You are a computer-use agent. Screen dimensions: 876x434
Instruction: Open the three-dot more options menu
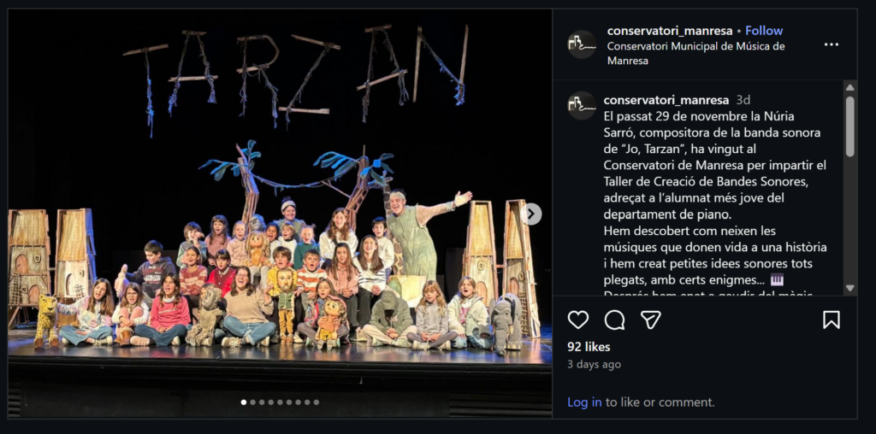pyautogui.click(x=832, y=44)
